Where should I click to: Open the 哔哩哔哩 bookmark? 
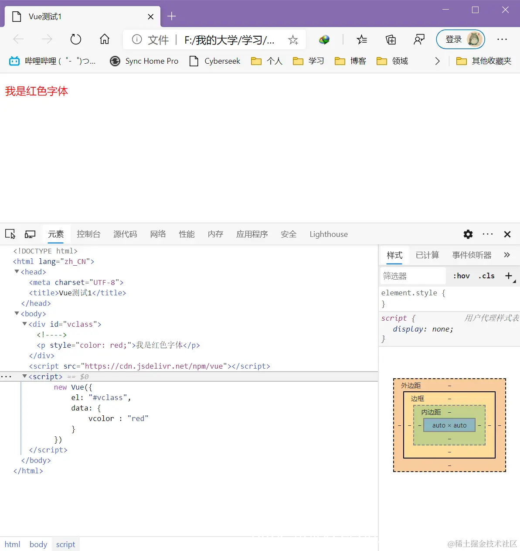(53, 61)
